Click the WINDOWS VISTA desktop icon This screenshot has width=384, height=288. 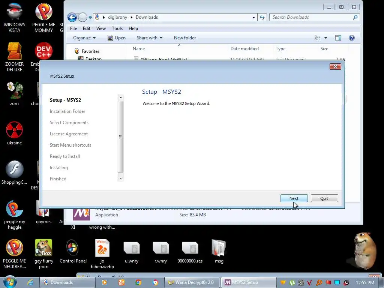pyautogui.click(x=15, y=18)
